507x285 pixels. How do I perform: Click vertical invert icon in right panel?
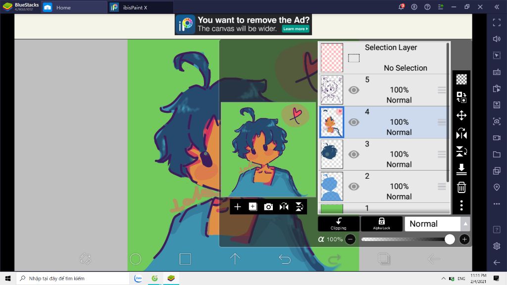(x=461, y=151)
